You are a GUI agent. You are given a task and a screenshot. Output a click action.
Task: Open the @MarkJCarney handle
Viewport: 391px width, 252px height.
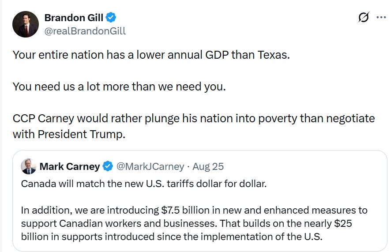150,166
